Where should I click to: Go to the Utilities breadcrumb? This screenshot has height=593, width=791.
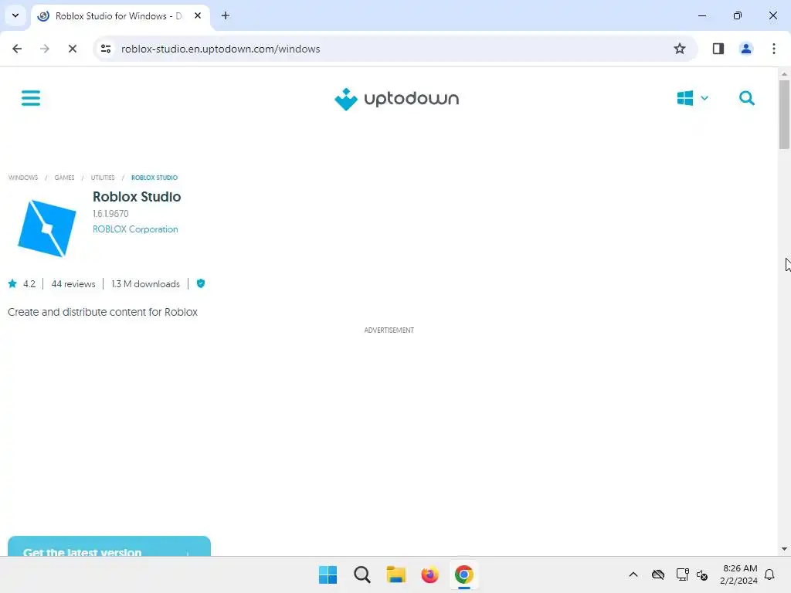[x=103, y=178]
